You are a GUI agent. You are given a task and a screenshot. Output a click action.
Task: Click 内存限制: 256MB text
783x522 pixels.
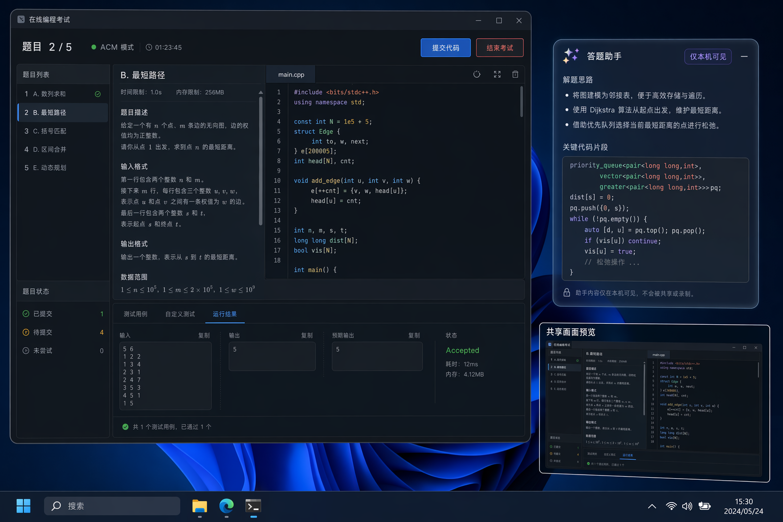(200, 92)
